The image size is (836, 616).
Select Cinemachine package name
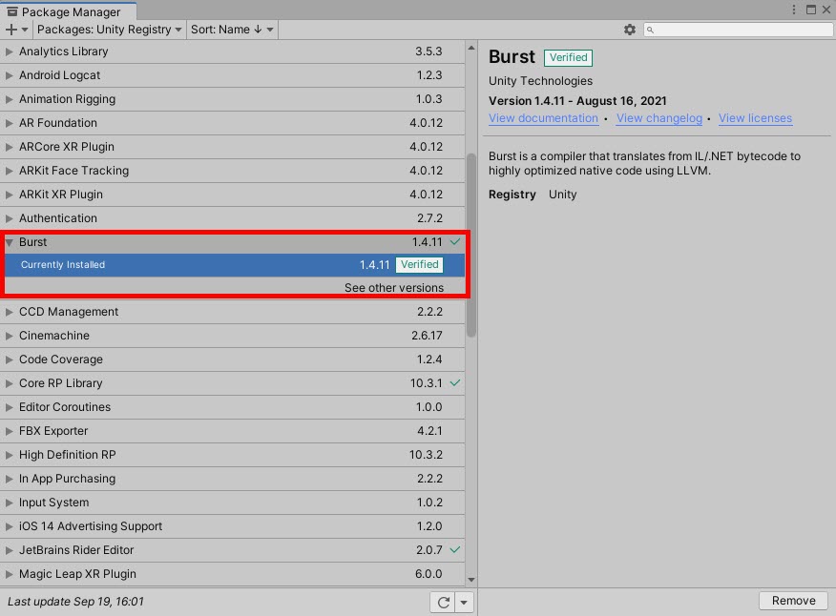53,336
